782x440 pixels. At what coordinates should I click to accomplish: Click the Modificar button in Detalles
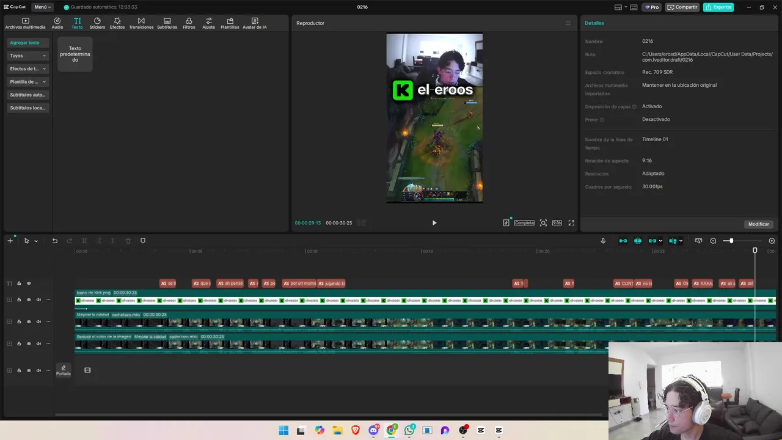coord(759,224)
